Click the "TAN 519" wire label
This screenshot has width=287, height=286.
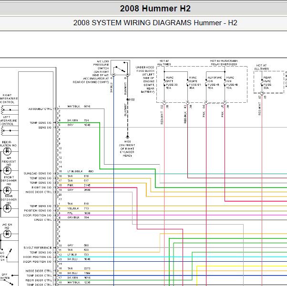pos(78,204)
